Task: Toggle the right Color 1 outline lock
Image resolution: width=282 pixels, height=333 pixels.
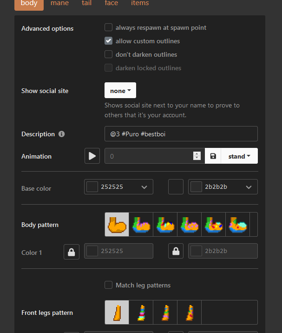Action: (176, 252)
